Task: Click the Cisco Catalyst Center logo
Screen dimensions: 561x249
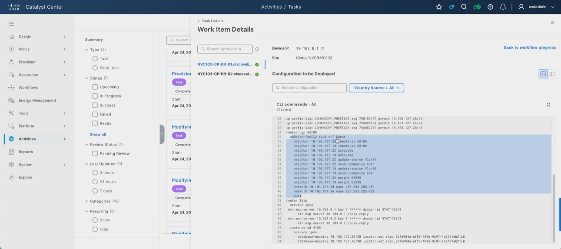Action: click(x=14, y=7)
